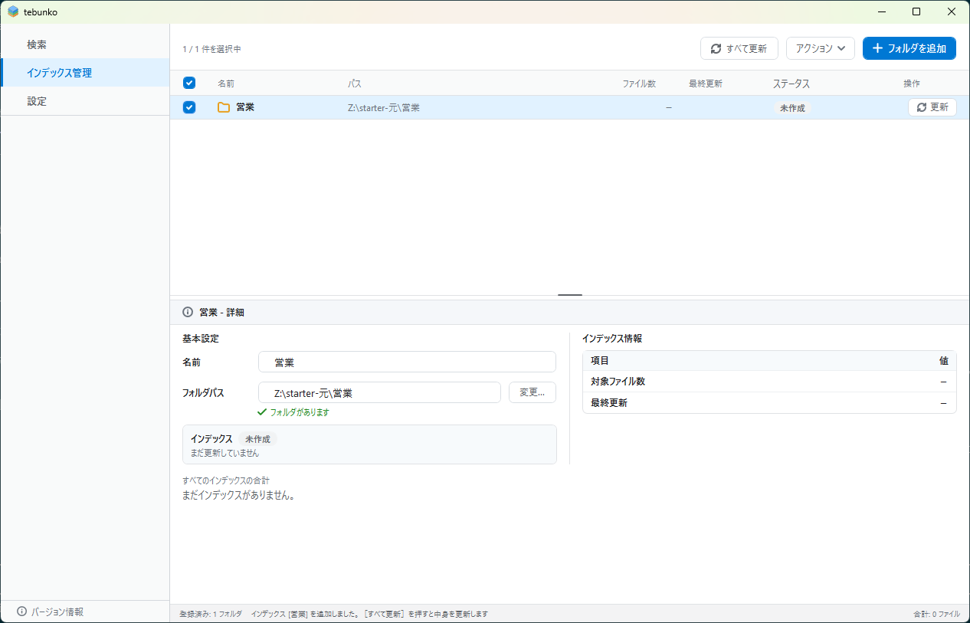Click the 最終更新 row in インデックス情報 table
The height and width of the screenshot is (623, 970).
[x=769, y=403]
